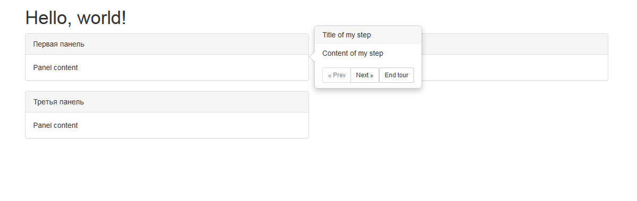Click the popover arrow pointing at first panel
This screenshot has width=637, height=201.
[x=312, y=57]
